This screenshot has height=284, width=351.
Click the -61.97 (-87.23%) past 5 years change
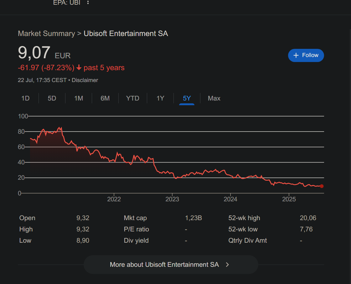[71, 68]
